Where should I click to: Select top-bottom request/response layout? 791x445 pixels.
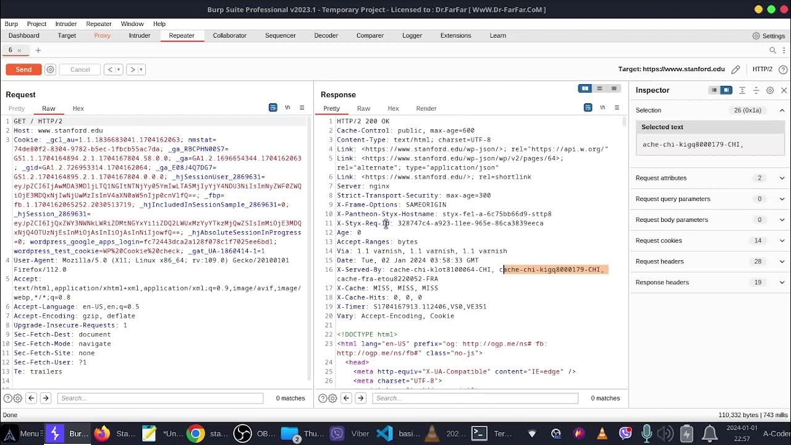(x=599, y=89)
